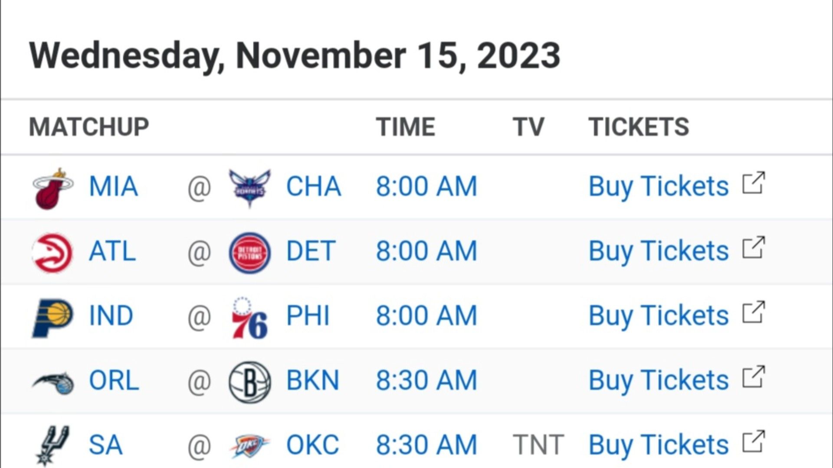Screen dimensions: 833x468
Task: Buy Tickets for SA at OKC
Action: click(x=658, y=445)
